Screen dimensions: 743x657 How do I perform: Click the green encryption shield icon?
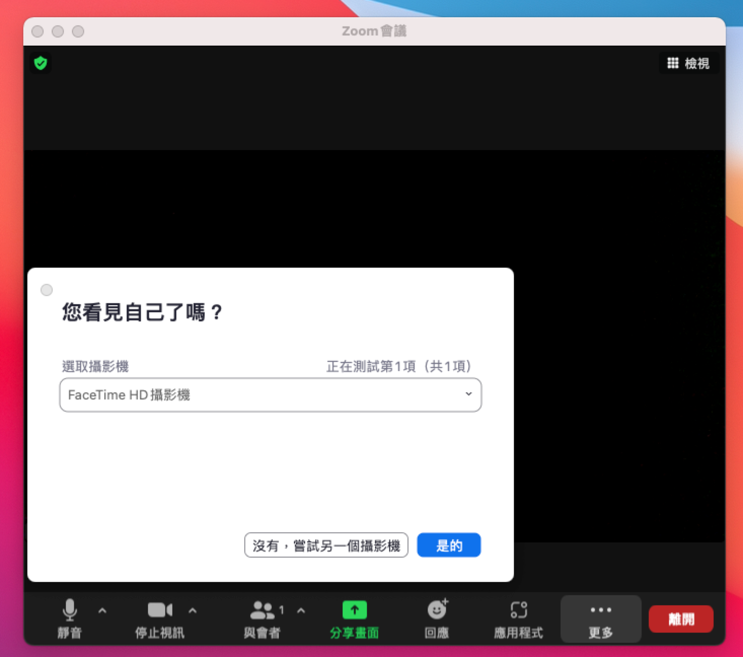coord(41,63)
